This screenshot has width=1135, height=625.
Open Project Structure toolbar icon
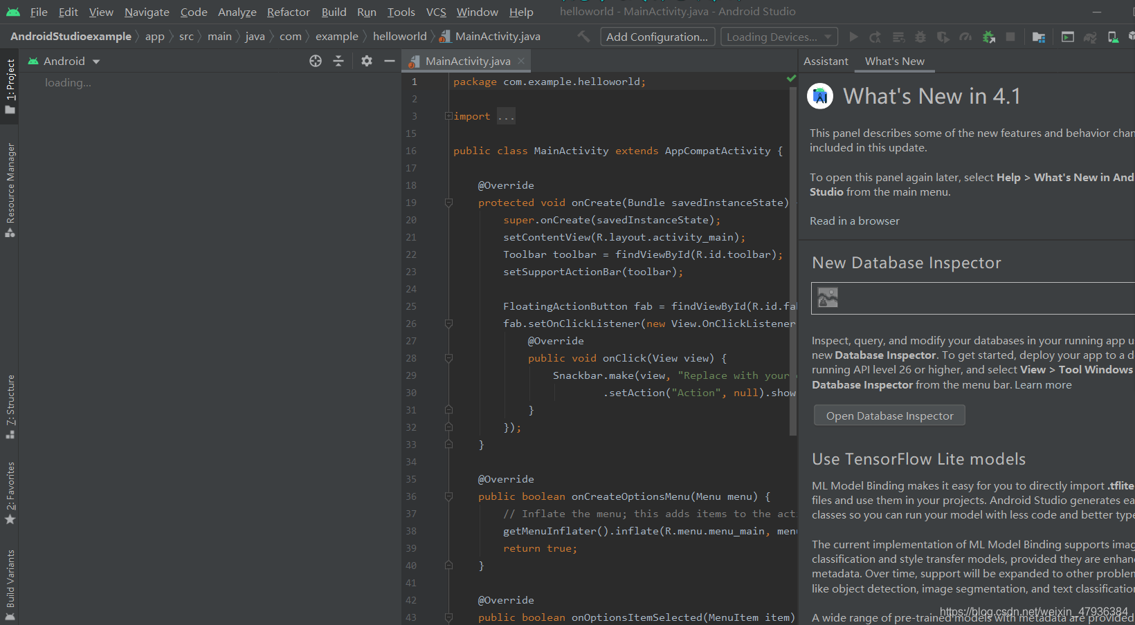1039,37
